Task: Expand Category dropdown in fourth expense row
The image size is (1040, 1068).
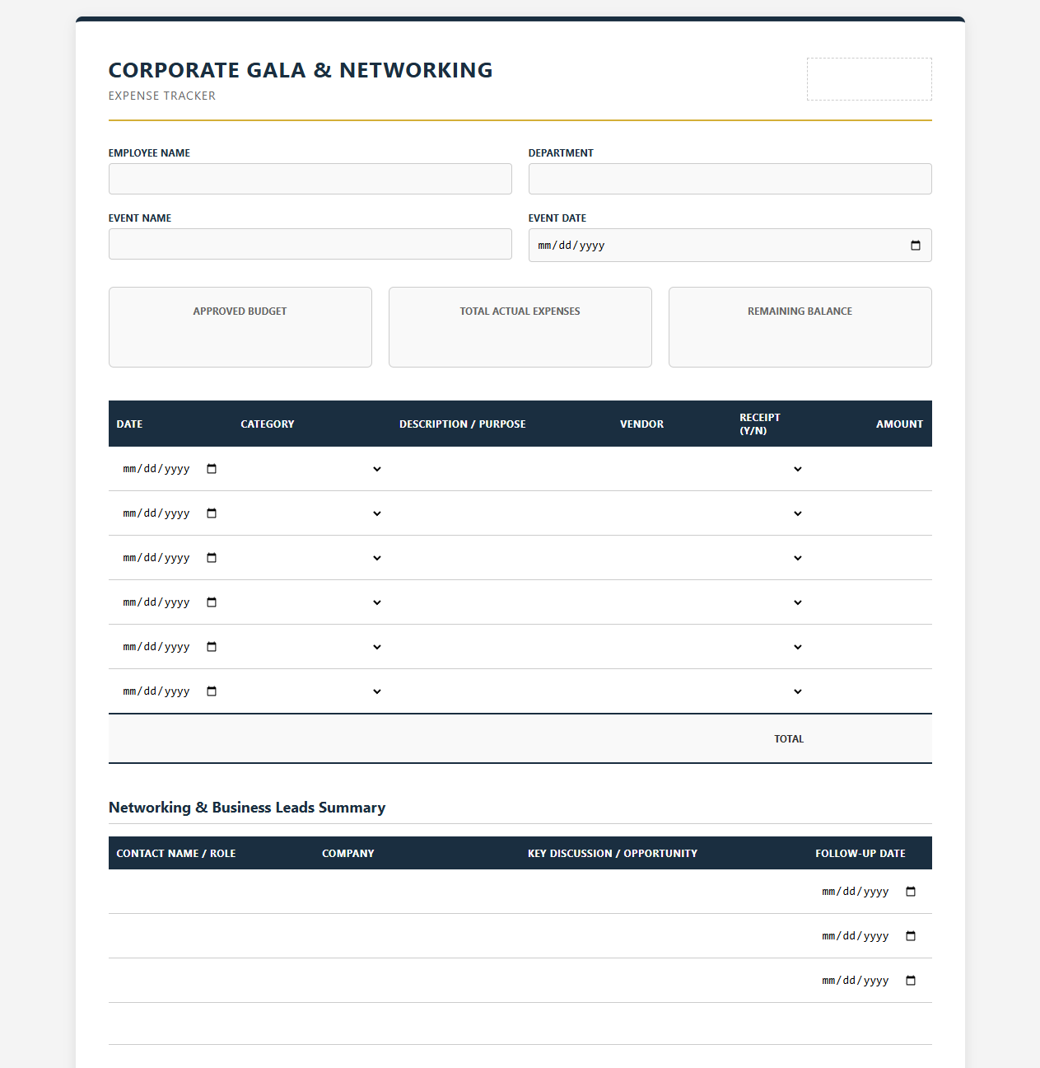Action: (312, 602)
